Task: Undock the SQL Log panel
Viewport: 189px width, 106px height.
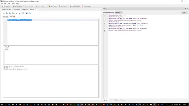Action: tap(186, 9)
